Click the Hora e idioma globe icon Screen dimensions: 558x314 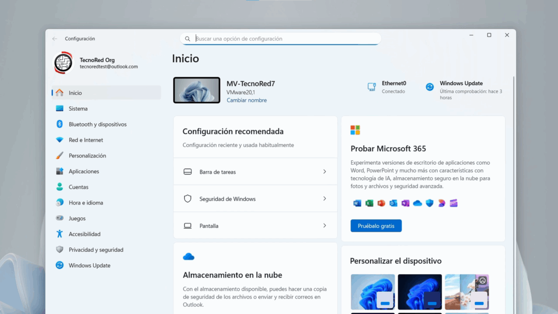59,202
